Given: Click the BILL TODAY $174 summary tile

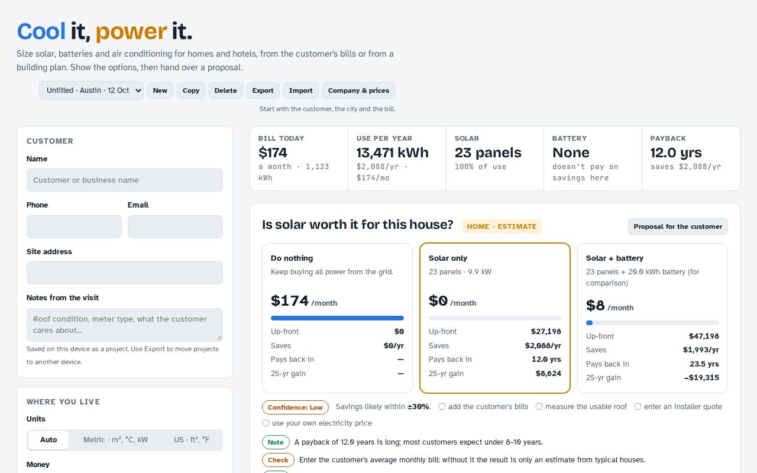Looking at the screenshot, I should 299,158.
